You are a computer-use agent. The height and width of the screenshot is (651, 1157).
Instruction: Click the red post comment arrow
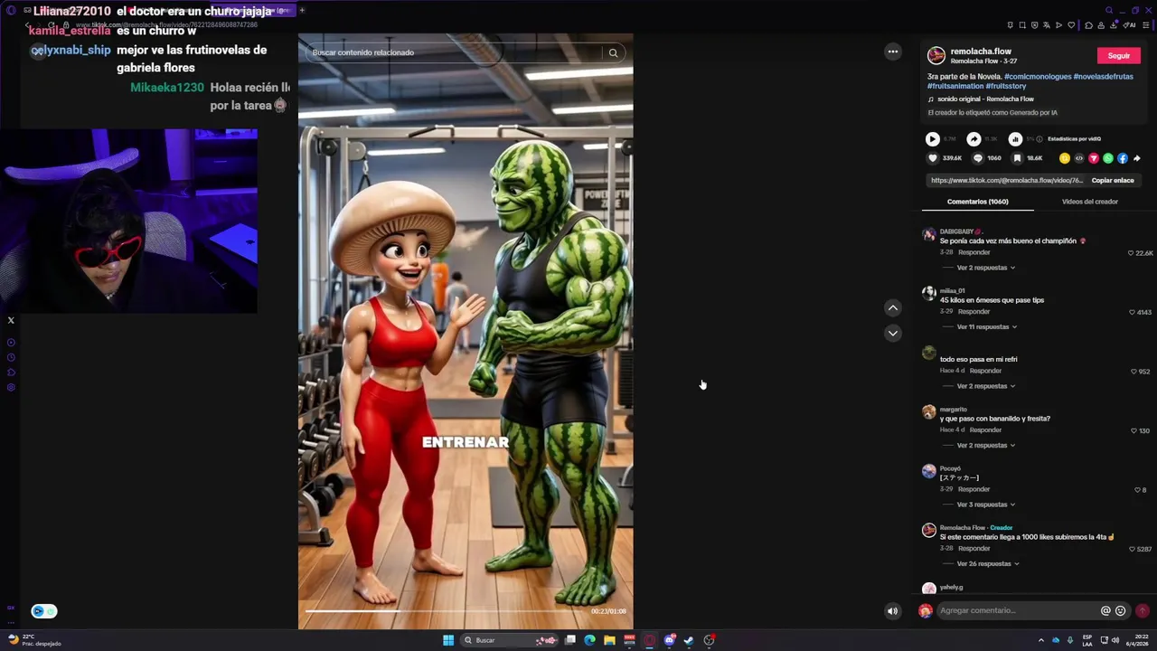click(x=1143, y=610)
